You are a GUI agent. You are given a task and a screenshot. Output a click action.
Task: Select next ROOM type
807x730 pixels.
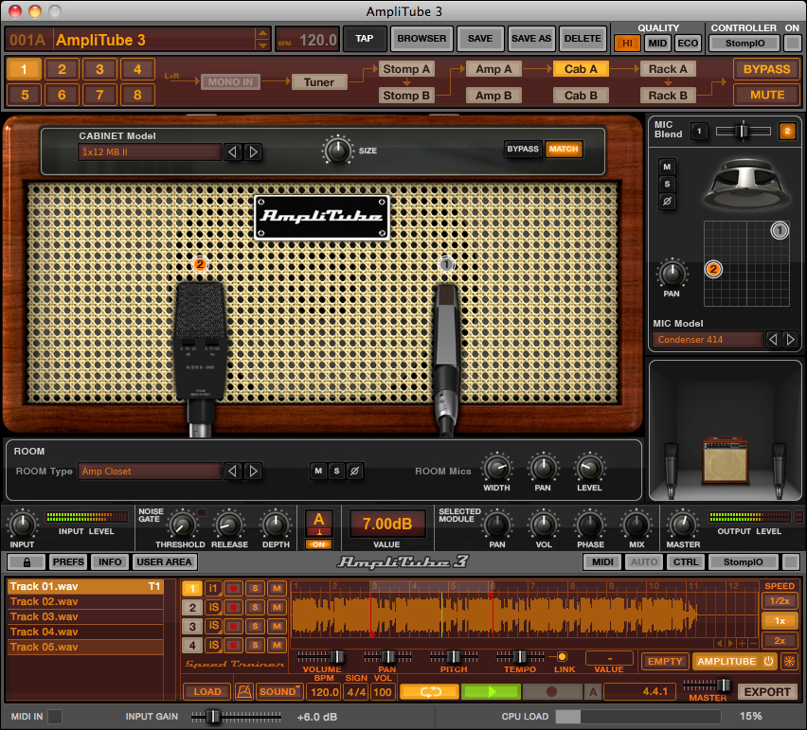click(x=253, y=472)
